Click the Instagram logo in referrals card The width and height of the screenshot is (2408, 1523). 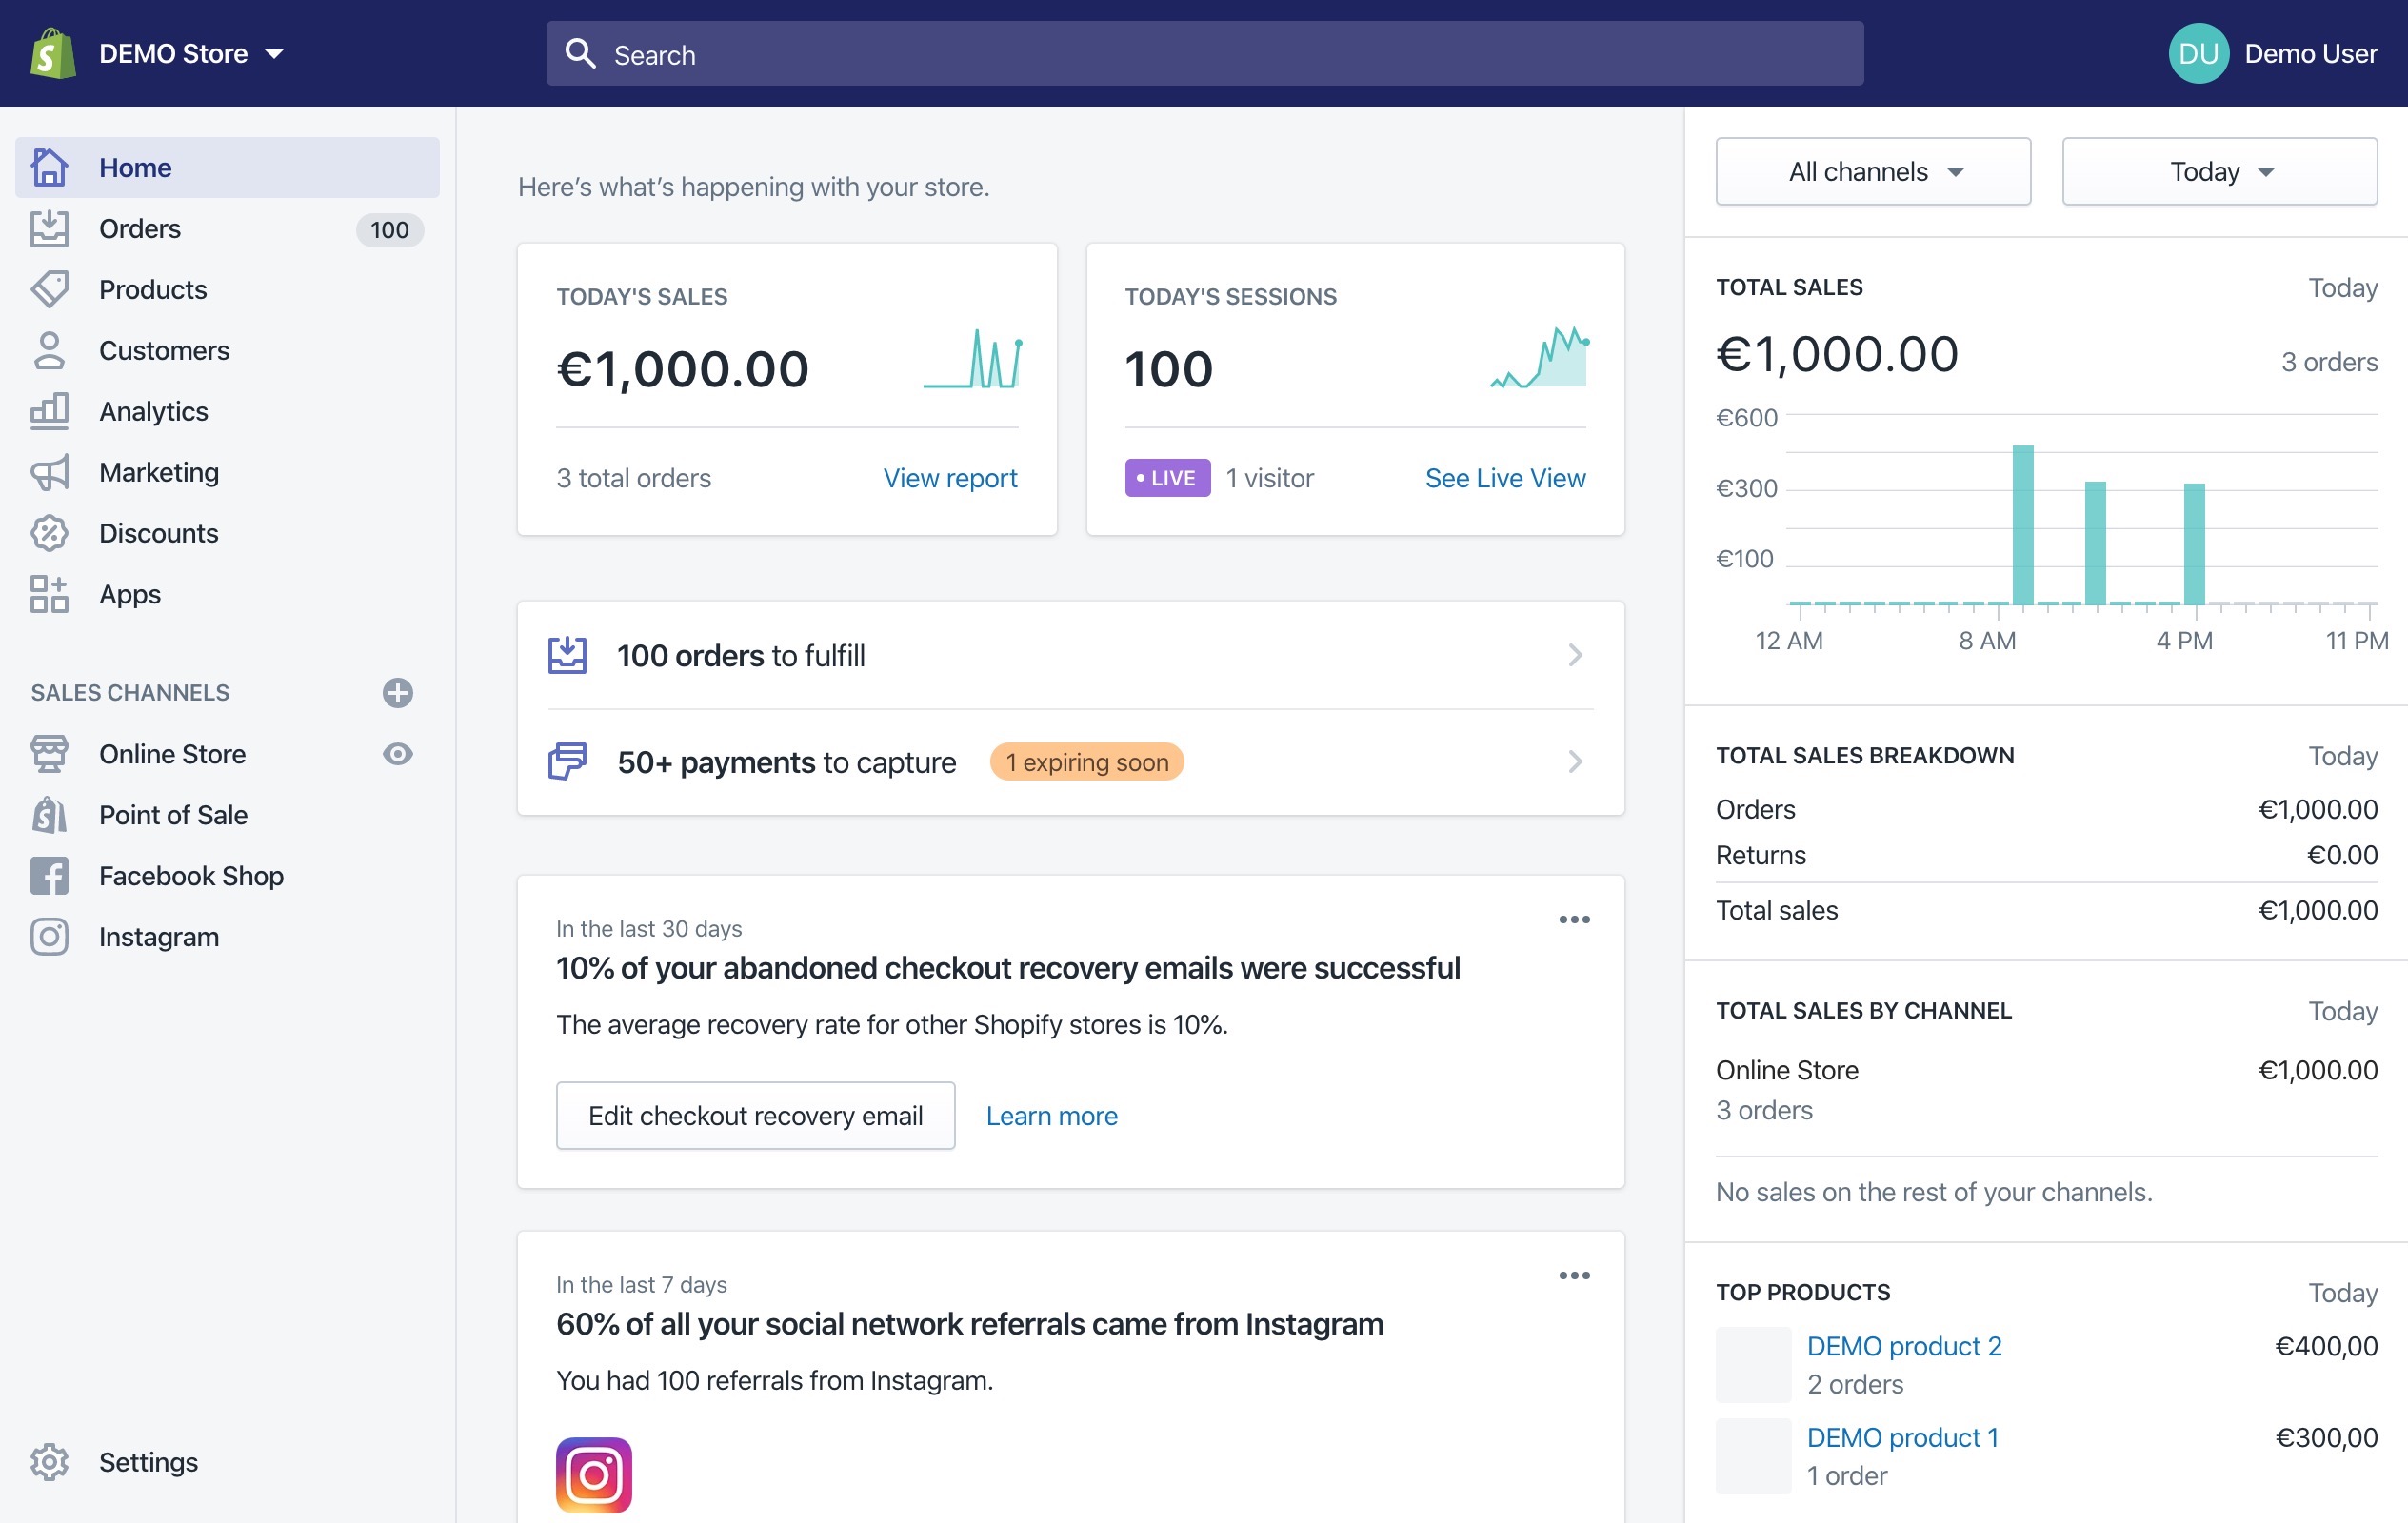[x=593, y=1474]
